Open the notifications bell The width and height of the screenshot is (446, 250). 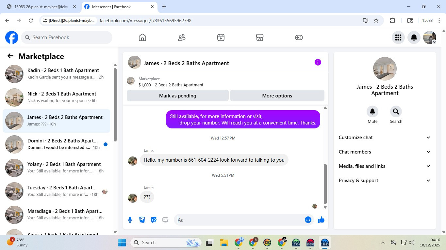414,37
